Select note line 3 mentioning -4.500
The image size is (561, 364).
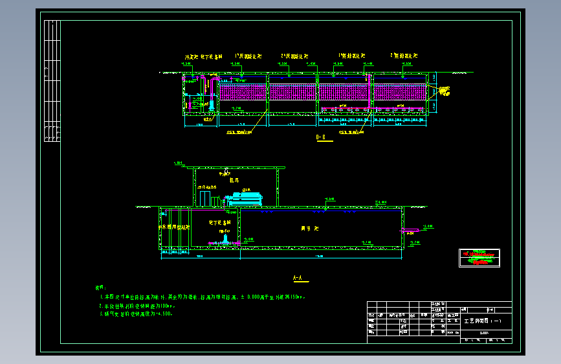137,314
